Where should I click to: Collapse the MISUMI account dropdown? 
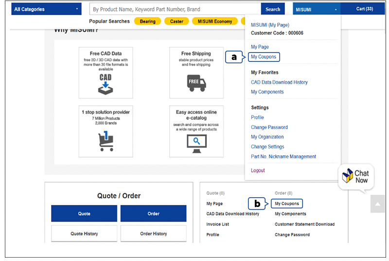pyautogui.click(x=316, y=9)
